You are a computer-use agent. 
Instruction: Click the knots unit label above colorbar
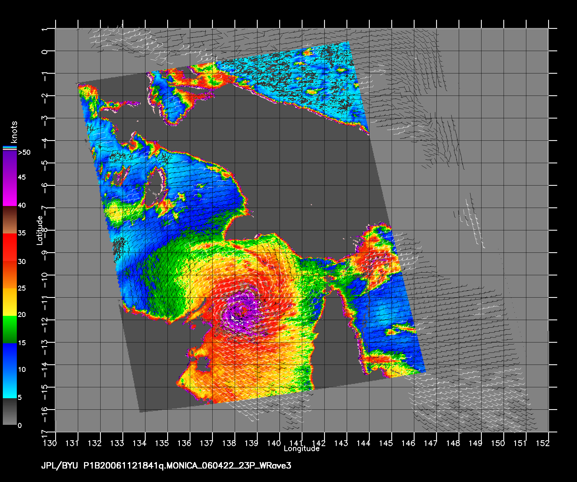(13, 132)
